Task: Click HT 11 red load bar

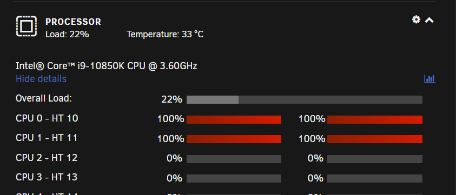Action: [374, 139]
